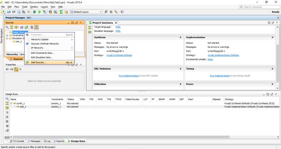Switch to the Messages tab
The height and width of the screenshot is (149, 281).
34,141
